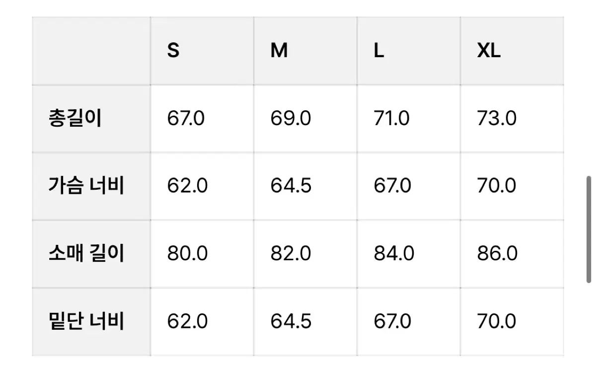Select the 소매 길이 row label
The width and height of the screenshot is (596, 370).
[86, 254]
